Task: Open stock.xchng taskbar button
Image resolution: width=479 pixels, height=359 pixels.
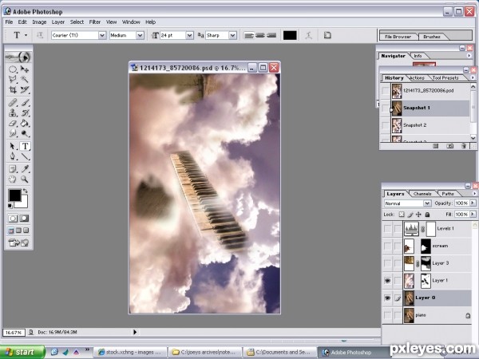Action: click(x=130, y=353)
